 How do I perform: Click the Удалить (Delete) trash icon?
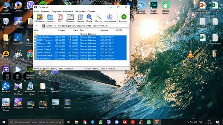(x=80, y=18)
